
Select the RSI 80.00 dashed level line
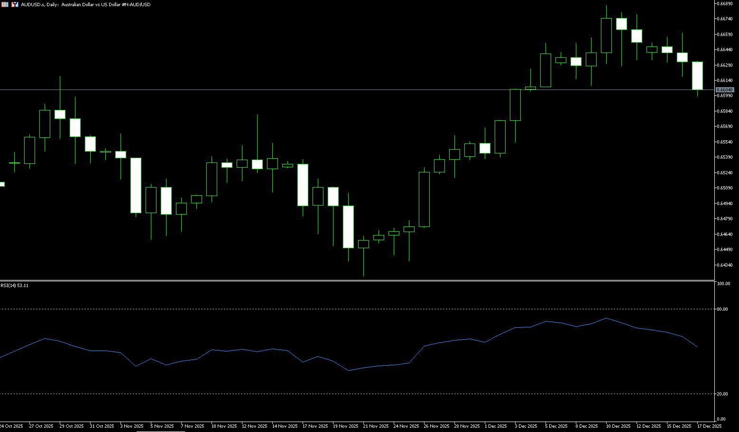[x=356, y=309]
